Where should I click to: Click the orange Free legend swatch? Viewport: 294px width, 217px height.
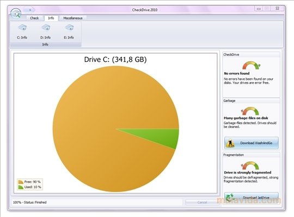[21, 182]
